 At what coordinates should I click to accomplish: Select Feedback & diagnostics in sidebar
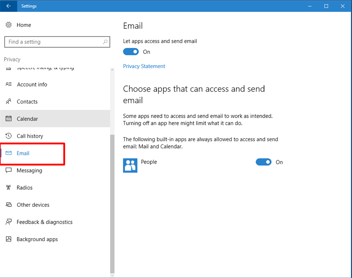pos(44,222)
